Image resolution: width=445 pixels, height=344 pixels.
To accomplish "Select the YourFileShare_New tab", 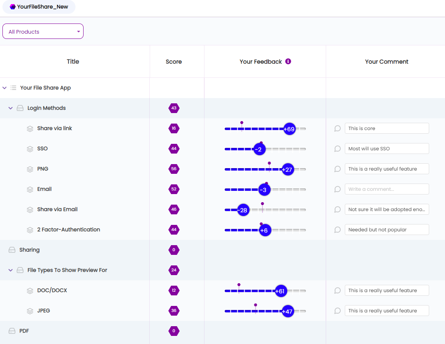I will click(39, 7).
